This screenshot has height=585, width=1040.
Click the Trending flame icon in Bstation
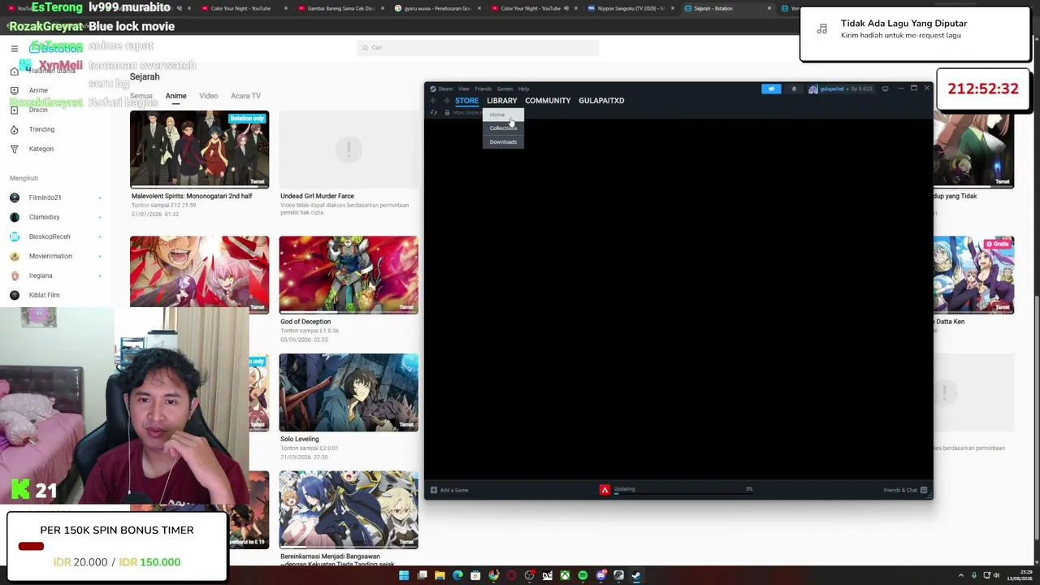[x=14, y=129]
